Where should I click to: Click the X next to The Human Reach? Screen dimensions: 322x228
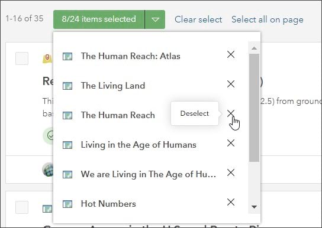[x=231, y=113]
